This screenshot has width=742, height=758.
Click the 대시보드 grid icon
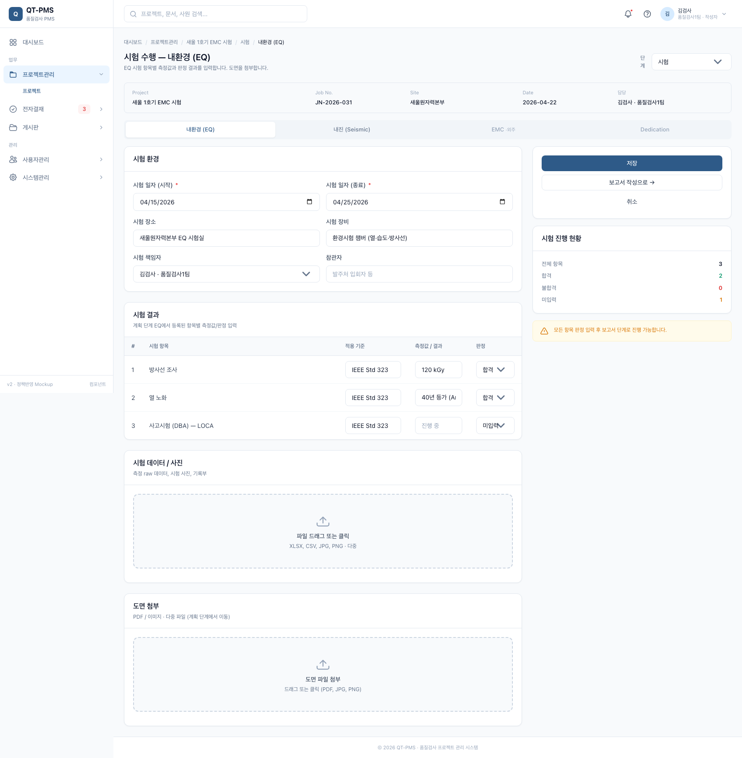tap(13, 42)
